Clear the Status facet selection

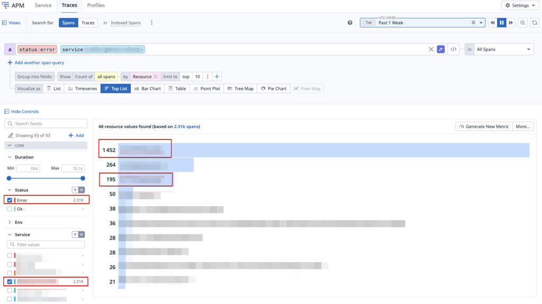click(x=82, y=190)
